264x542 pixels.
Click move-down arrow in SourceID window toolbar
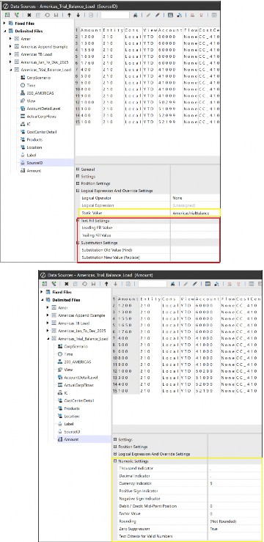(x=78, y=15)
